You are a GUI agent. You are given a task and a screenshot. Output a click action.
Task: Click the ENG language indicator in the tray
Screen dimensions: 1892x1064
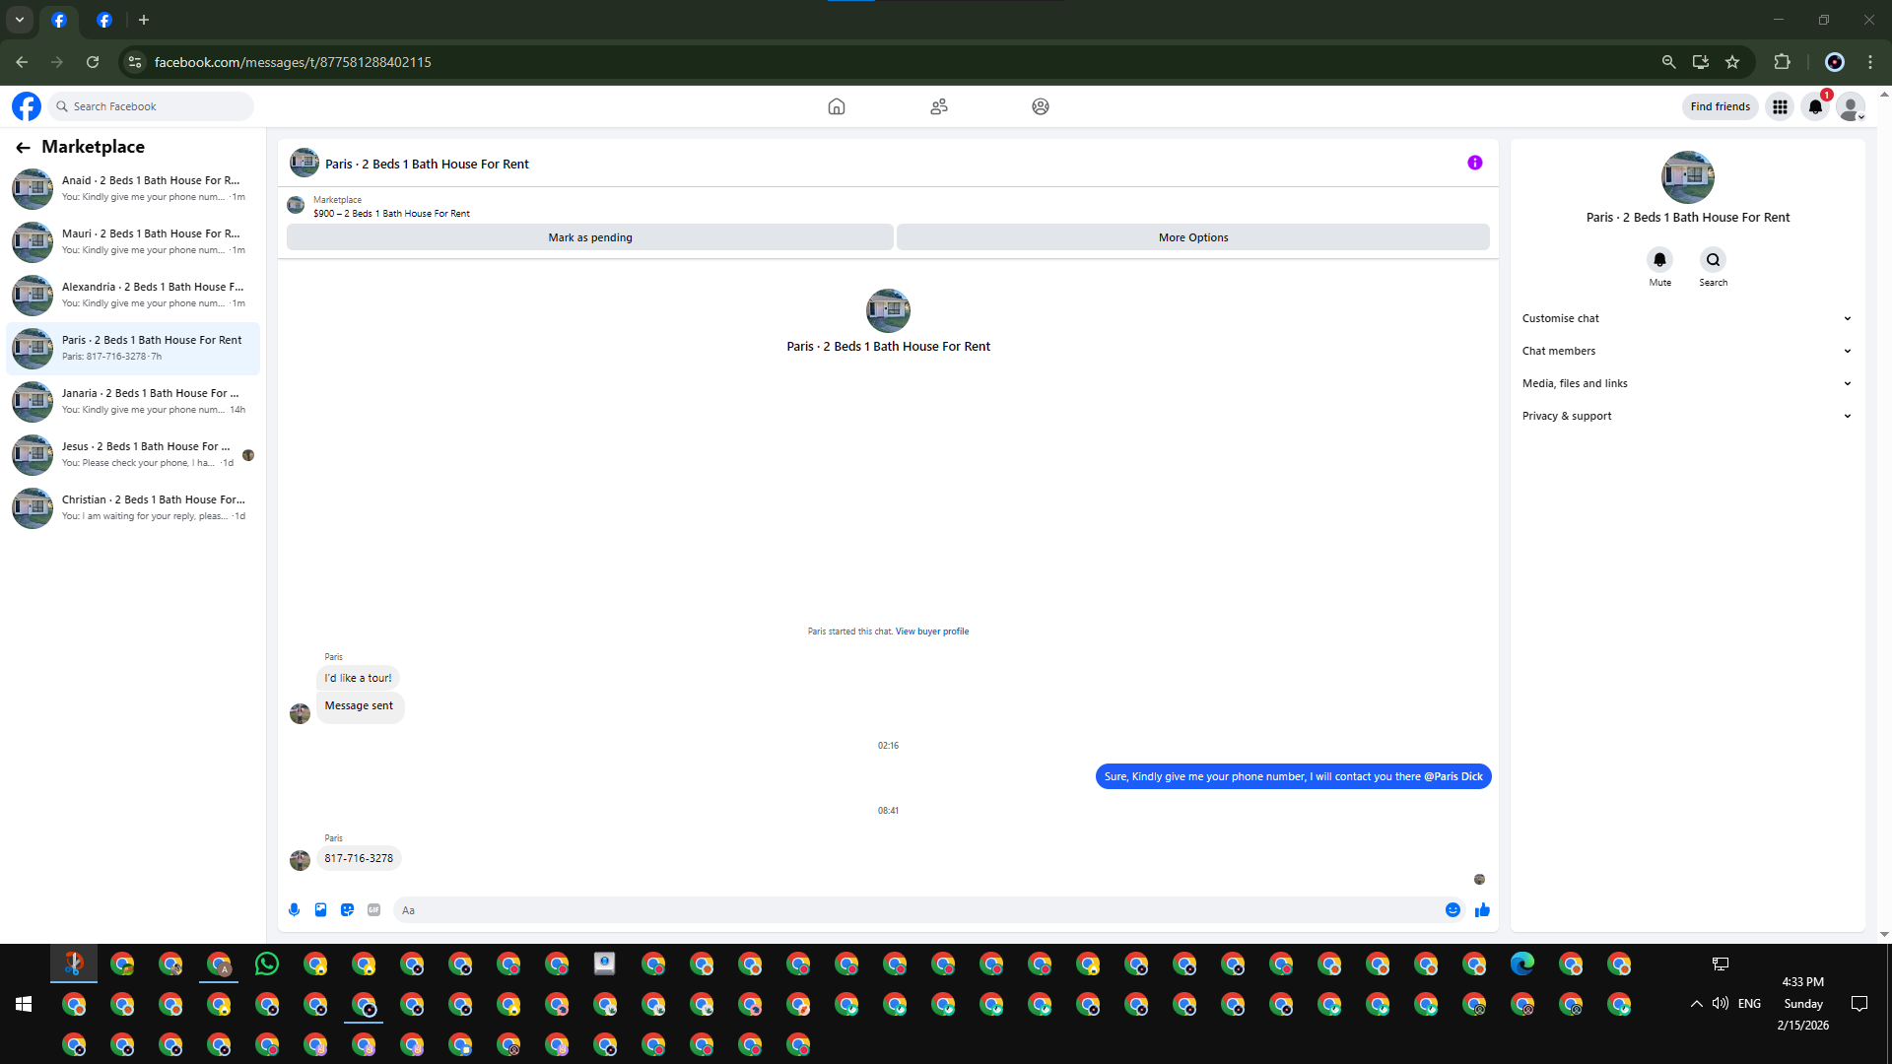click(x=1749, y=1004)
